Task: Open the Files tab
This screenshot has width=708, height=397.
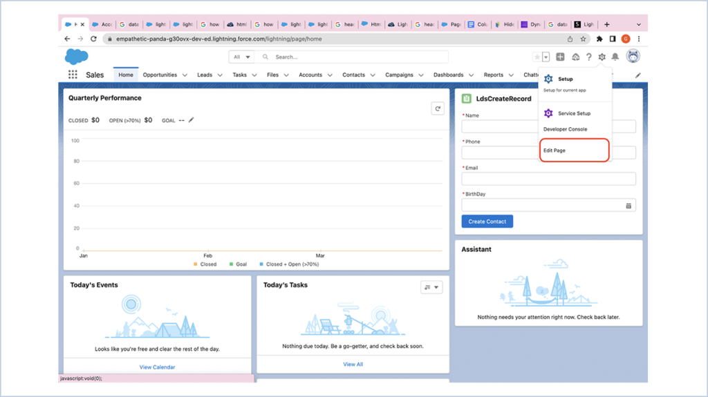Action: tap(272, 75)
